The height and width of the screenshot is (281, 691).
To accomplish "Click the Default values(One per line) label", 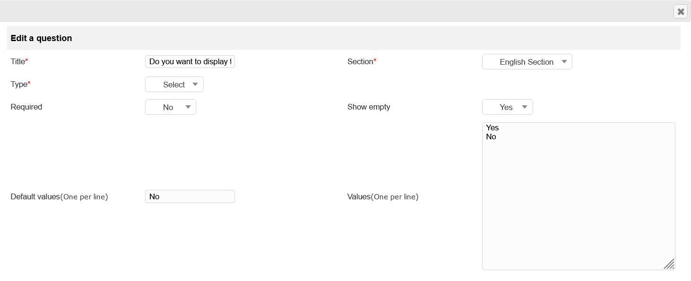I will pos(59,196).
